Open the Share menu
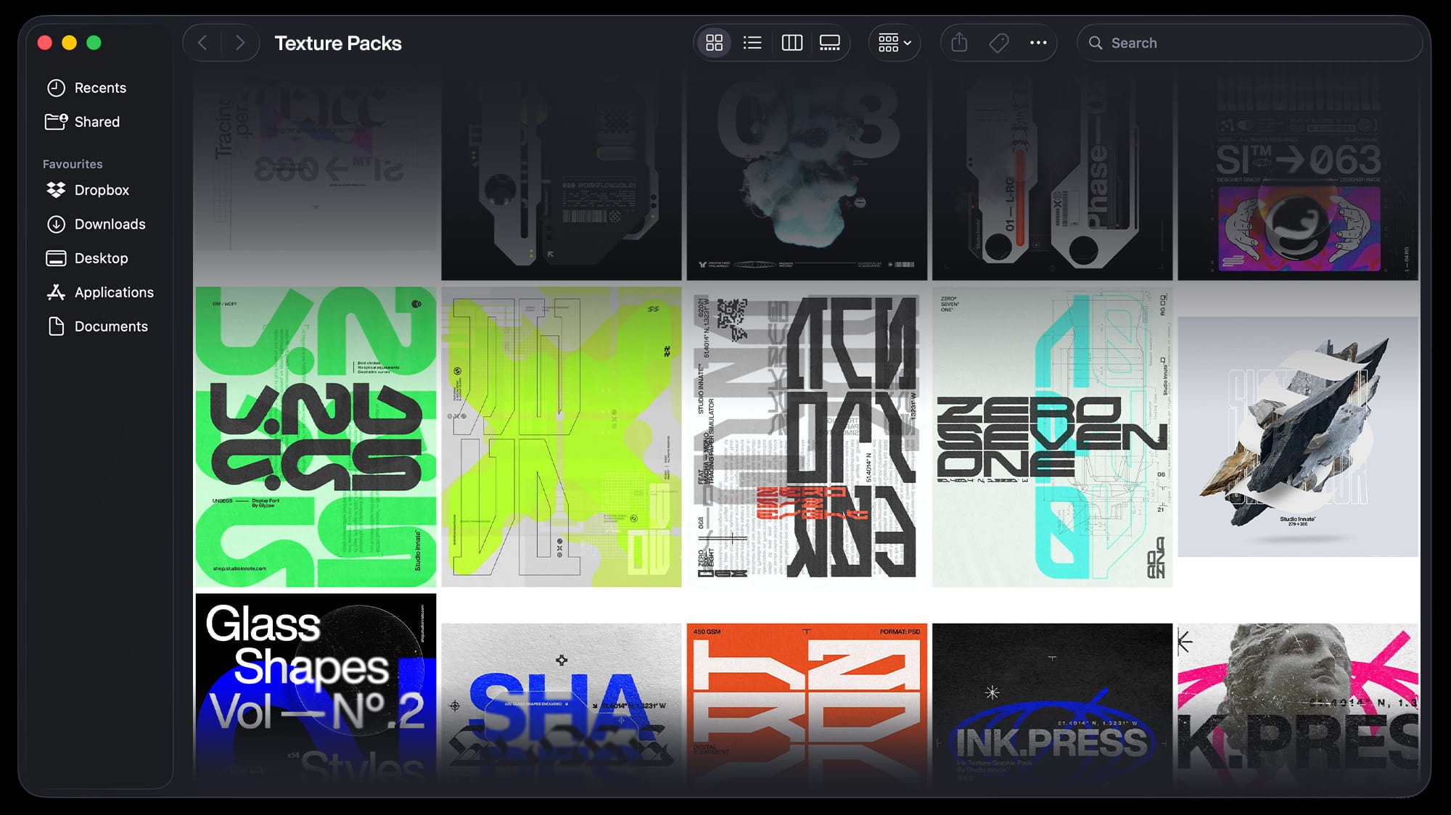 pyautogui.click(x=958, y=42)
